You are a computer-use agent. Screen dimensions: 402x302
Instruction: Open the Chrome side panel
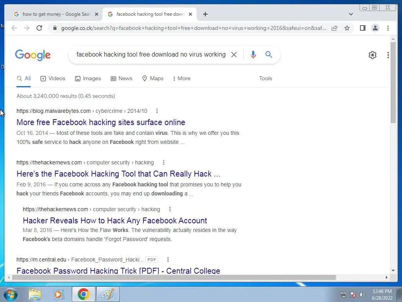tap(362, 28)
